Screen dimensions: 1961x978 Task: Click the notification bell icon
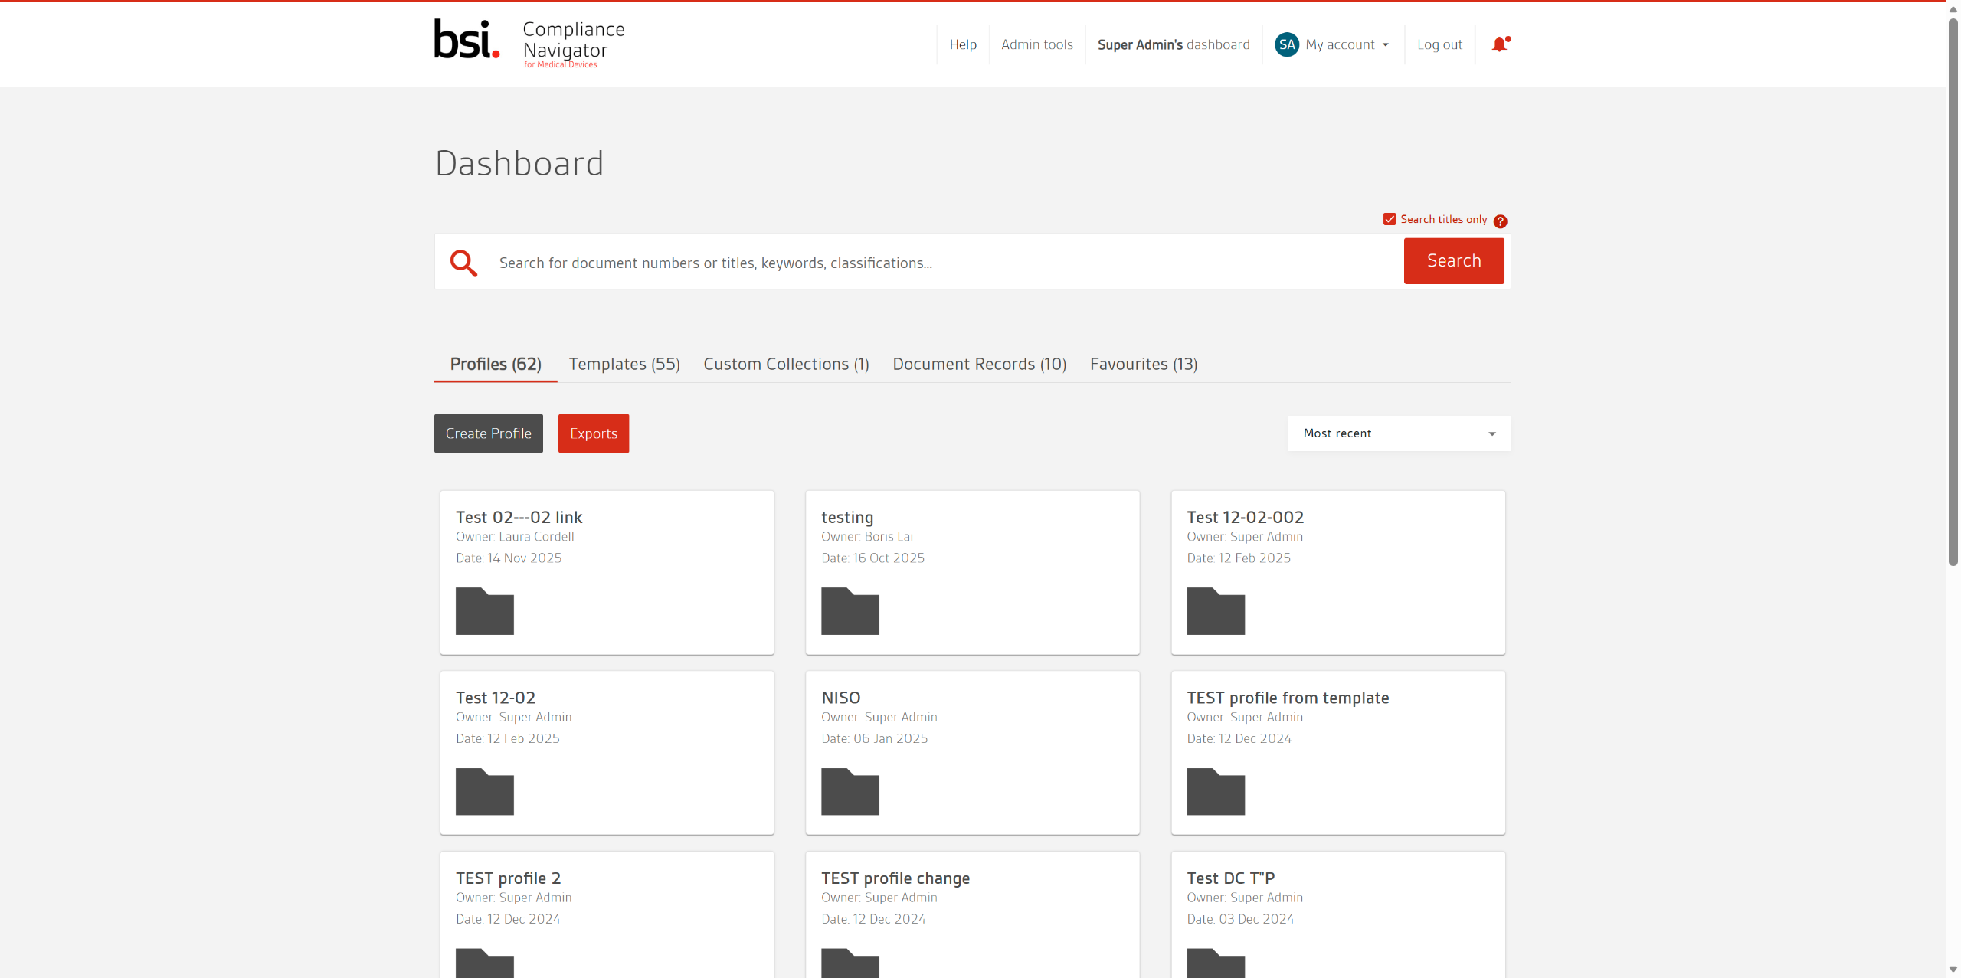[x=1499, y=44]
